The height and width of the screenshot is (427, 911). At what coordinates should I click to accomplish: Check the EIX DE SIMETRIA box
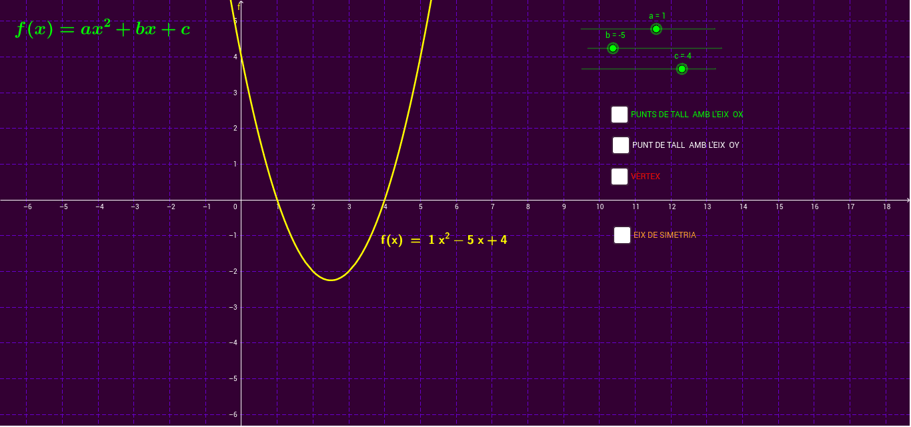pyautogui.click(x=622, y=235)
